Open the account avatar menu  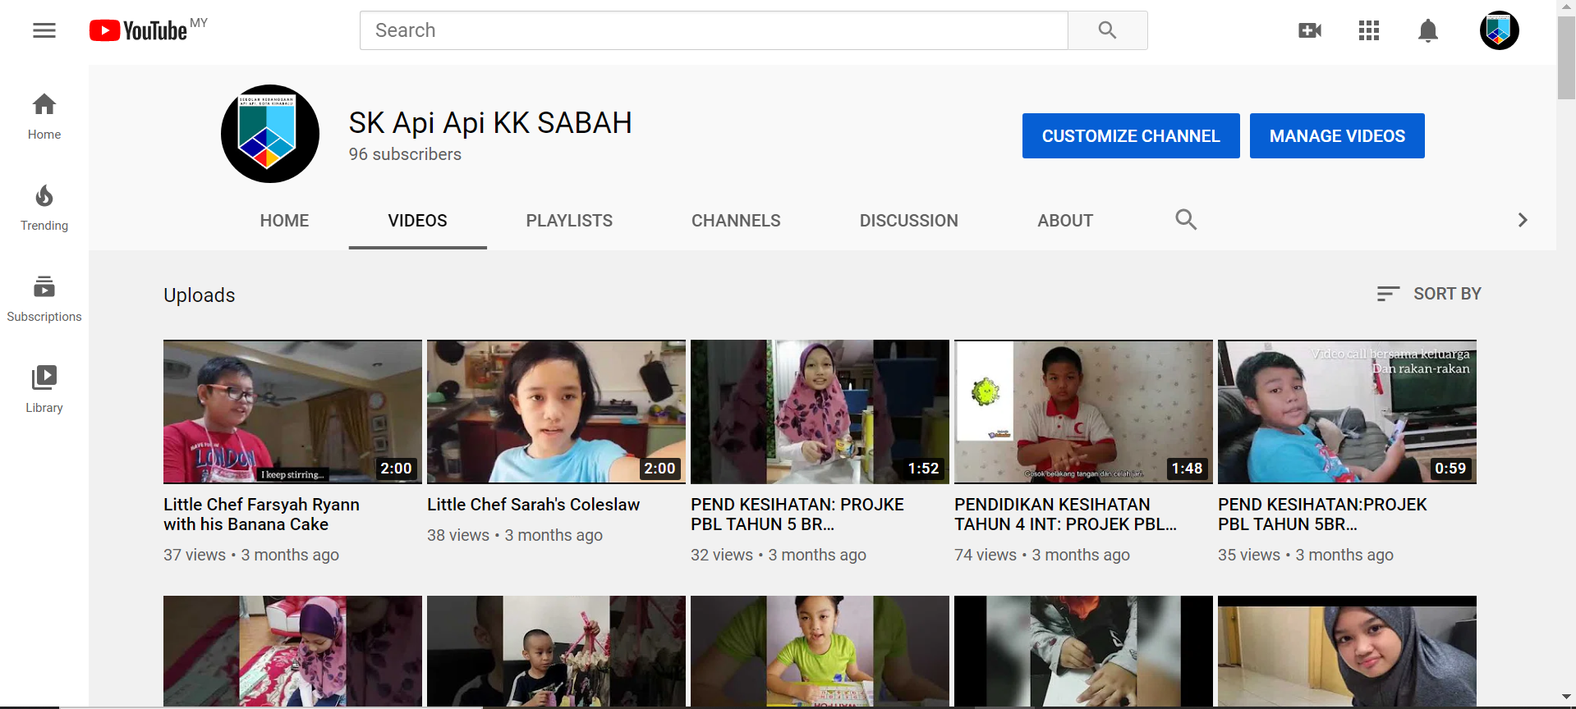pyautogui.click(x=1499, y=31)
